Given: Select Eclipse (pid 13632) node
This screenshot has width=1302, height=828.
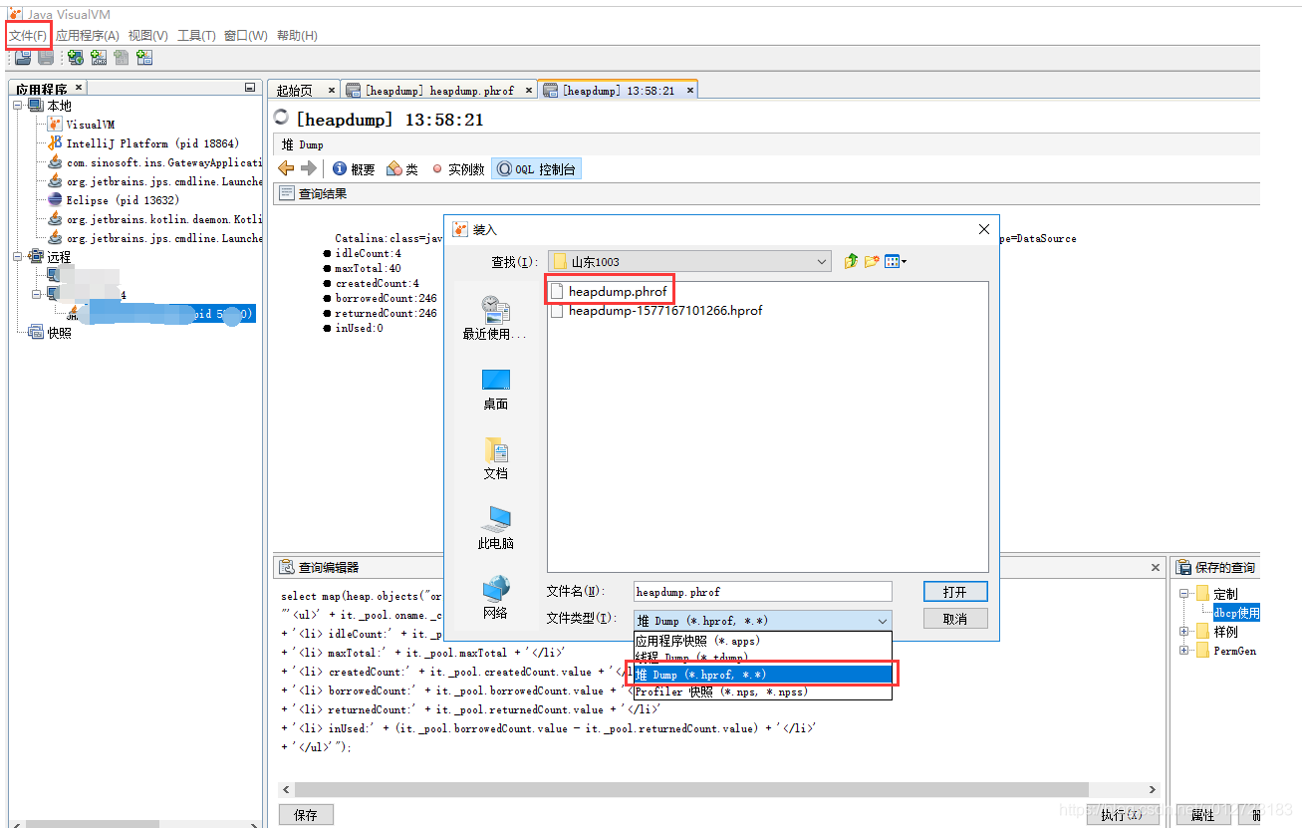Looking at the screenshot, I should (114, 200).
